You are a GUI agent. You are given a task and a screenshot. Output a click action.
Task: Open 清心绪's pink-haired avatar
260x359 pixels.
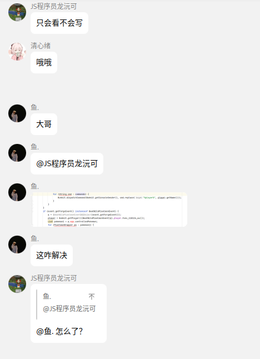click(17, 52)
